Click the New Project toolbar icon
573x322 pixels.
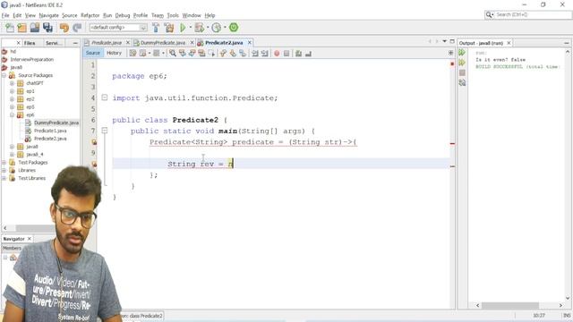coord(21,28)
